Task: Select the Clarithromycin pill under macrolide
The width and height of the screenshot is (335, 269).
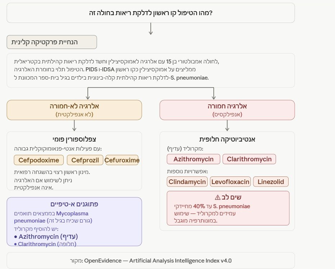Action: [249, 159]
